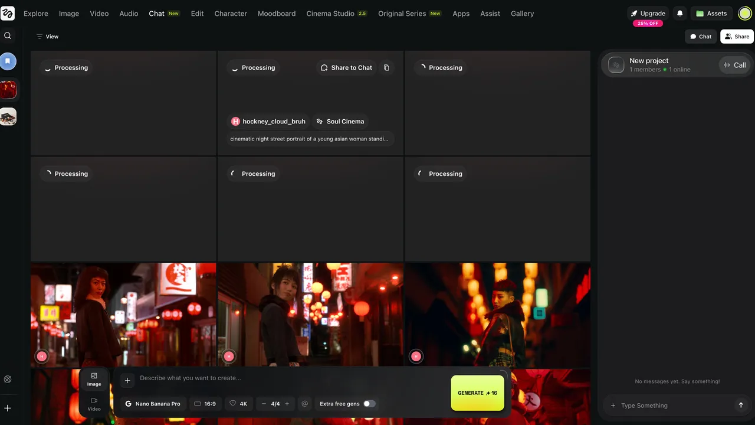Viewport: 755px width, 425px height.
Task: Click the Chat panel button
Action: pos(701,37)
